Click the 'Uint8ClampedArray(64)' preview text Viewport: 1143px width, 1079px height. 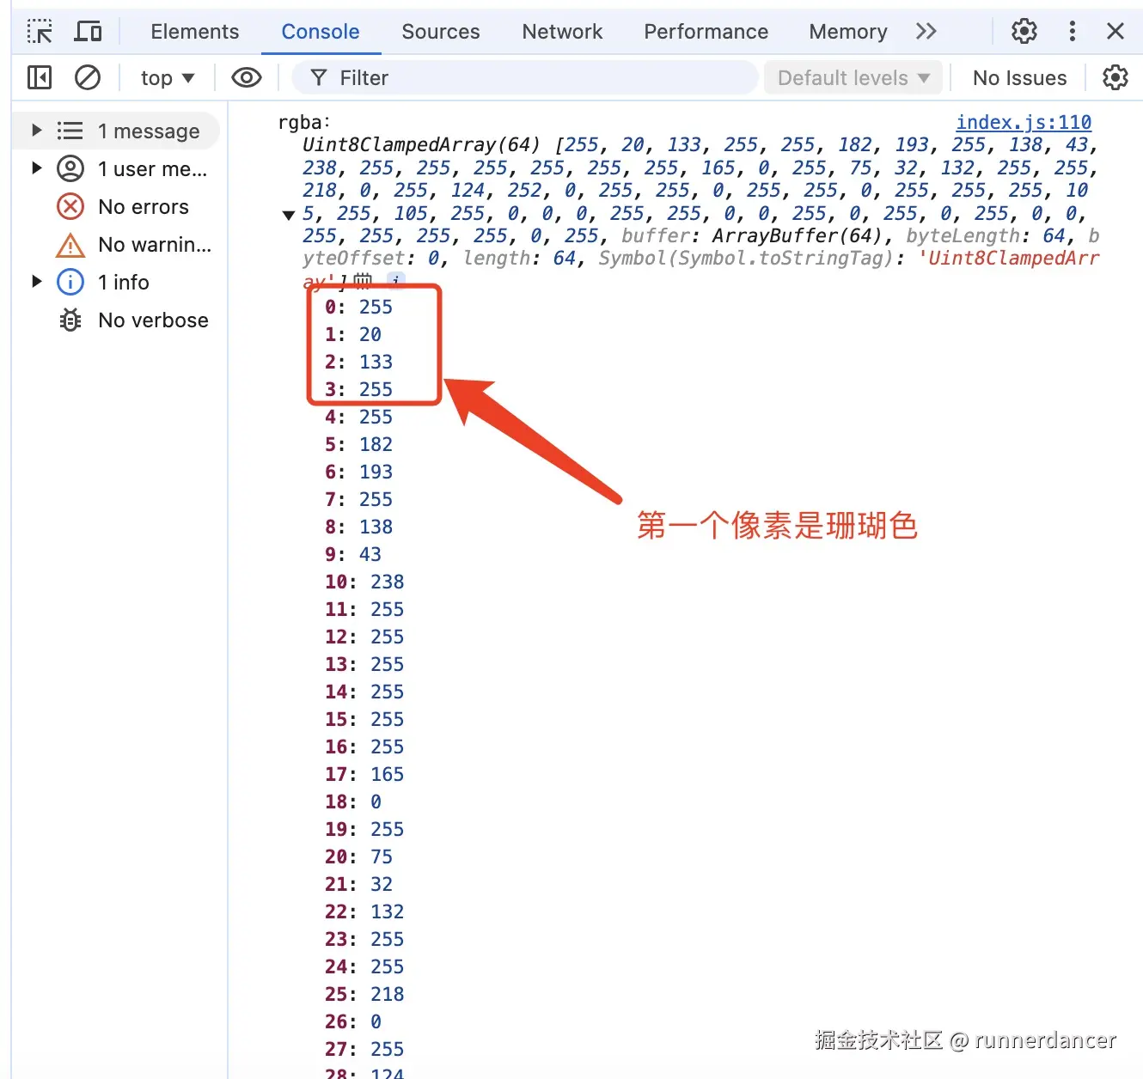421,144
